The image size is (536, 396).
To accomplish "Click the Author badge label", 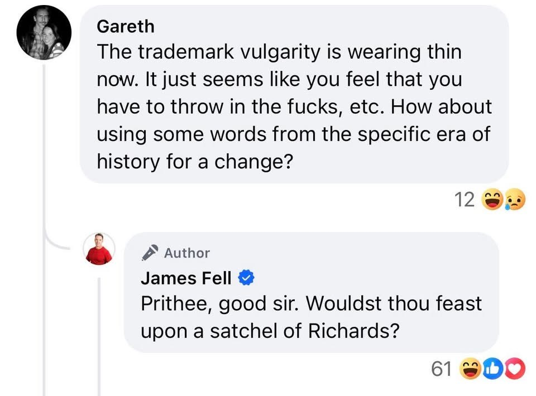I will (x=187, y=253).
